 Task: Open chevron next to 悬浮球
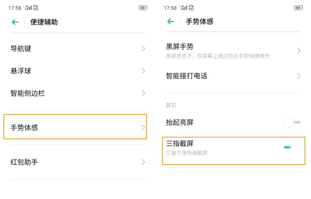pos(143,71)
